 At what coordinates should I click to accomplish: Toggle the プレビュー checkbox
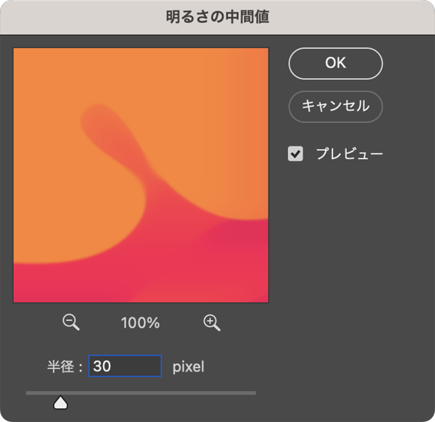coord(295,154)
